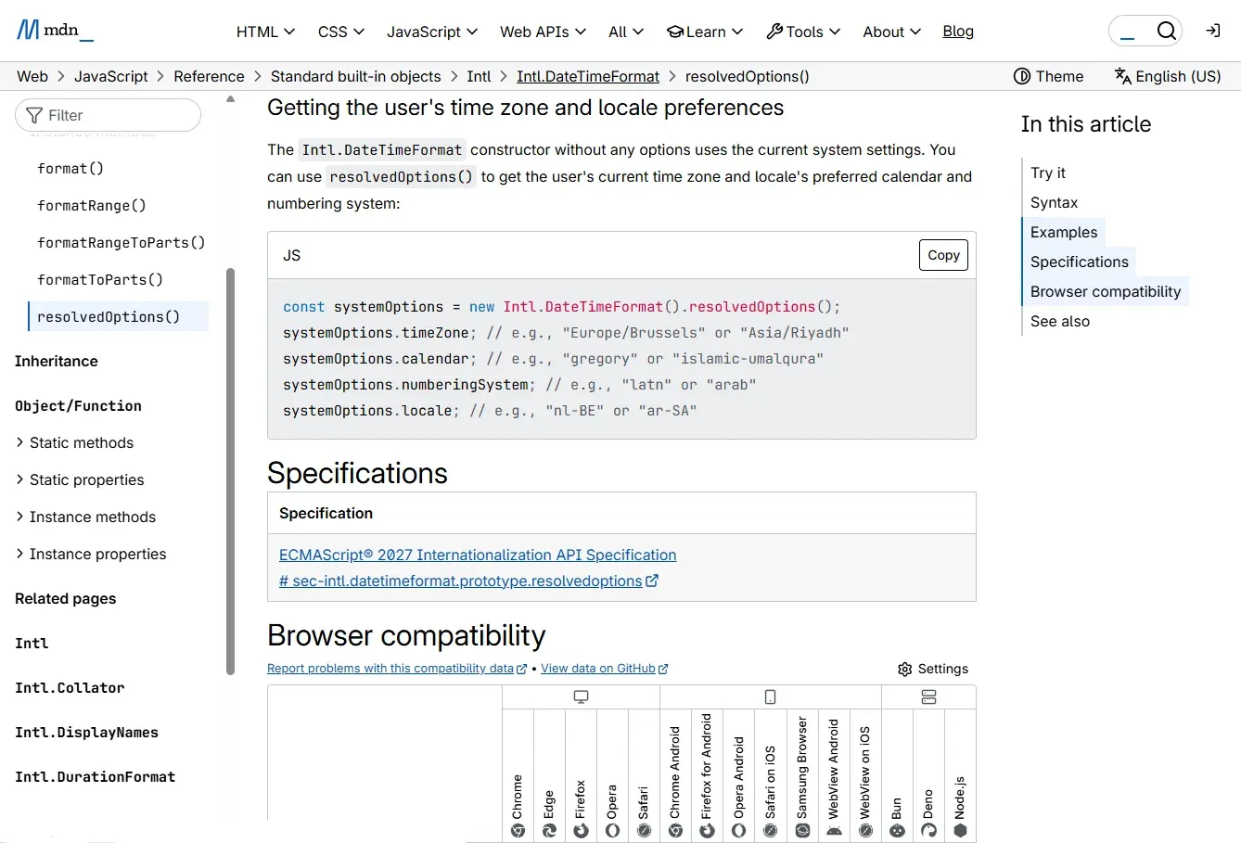The width and height of the screenshot is (1241, 843).
Task: Open the Web APIs navigation menu
Action: pyautogui.click(x=543, y=32)
